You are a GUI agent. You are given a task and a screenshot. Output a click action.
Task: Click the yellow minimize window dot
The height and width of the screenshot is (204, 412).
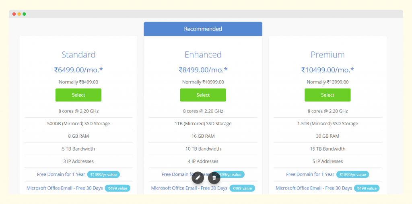(19, 14)
